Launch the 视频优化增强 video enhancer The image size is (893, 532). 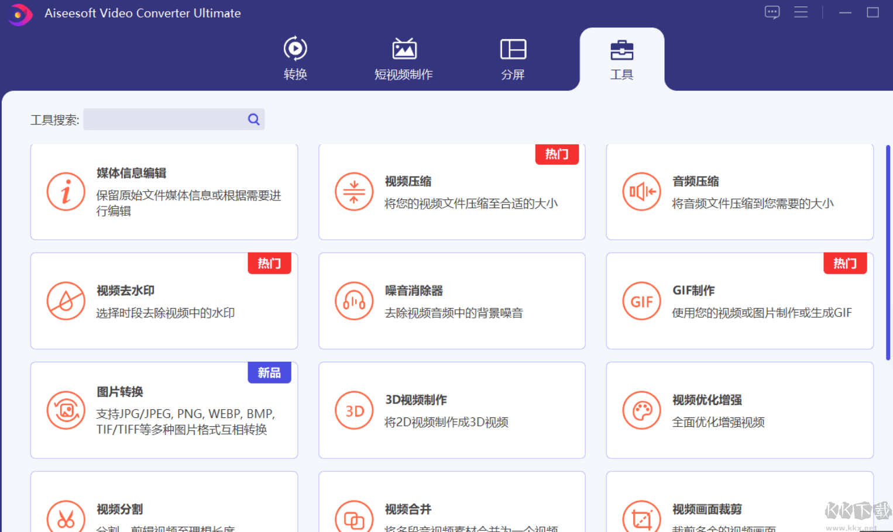point(740,409)
